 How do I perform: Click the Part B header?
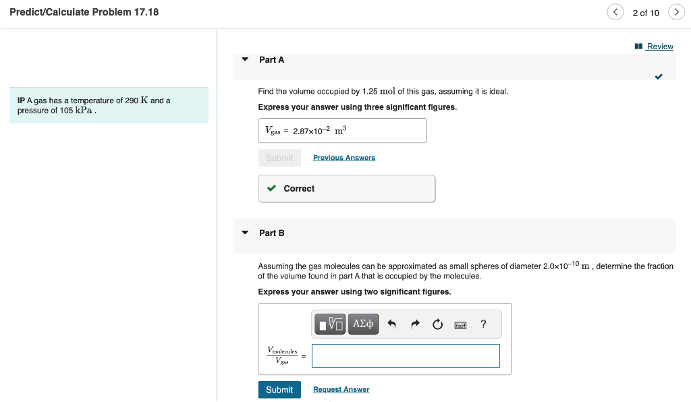click(273, 232)
